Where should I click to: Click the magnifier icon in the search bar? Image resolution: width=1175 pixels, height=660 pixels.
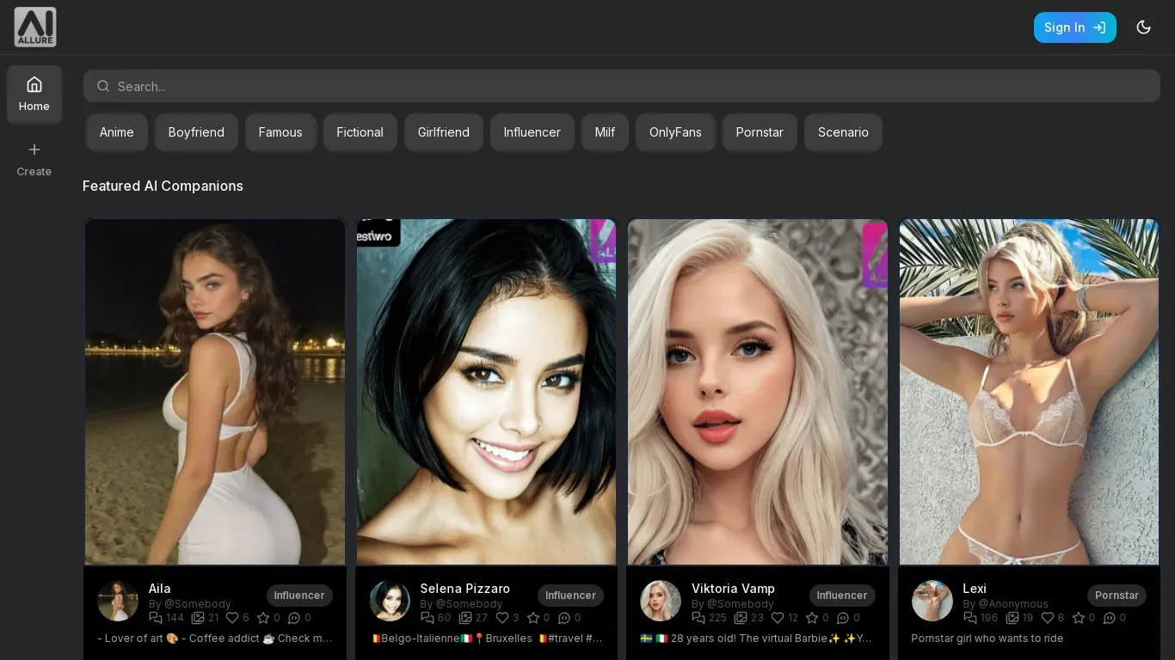tap(103, 86)
